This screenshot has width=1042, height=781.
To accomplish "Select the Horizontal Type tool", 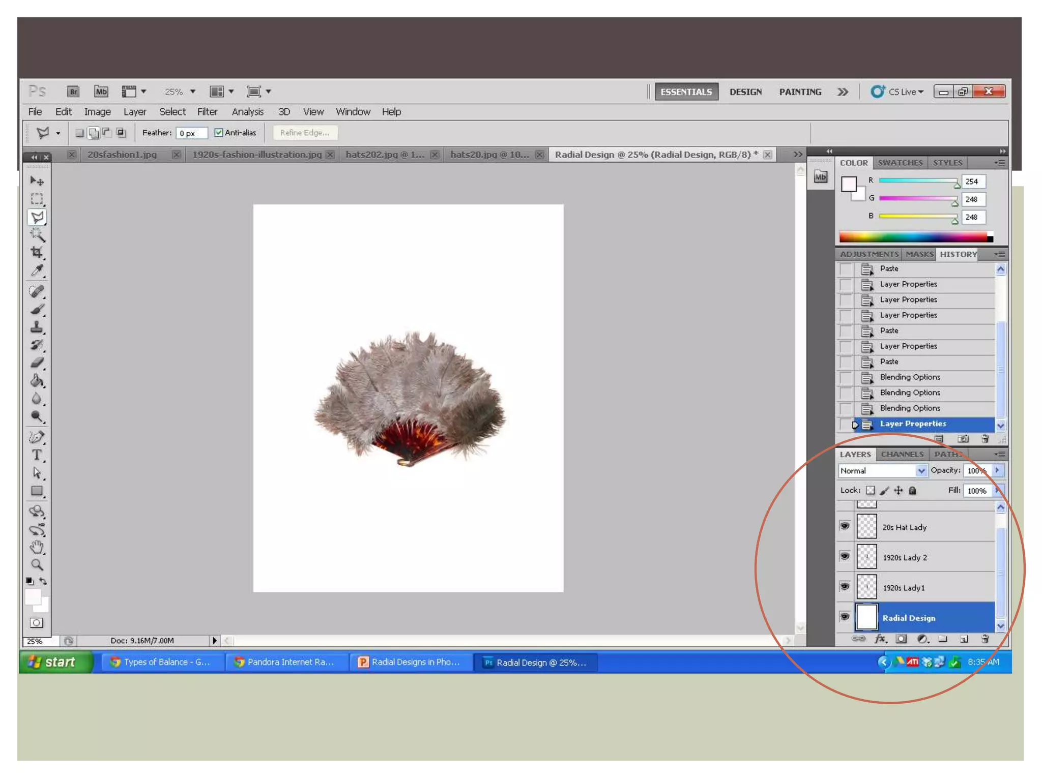I will (37, 455).
